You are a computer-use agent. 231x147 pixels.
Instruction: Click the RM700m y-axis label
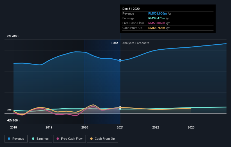(13, 36)
